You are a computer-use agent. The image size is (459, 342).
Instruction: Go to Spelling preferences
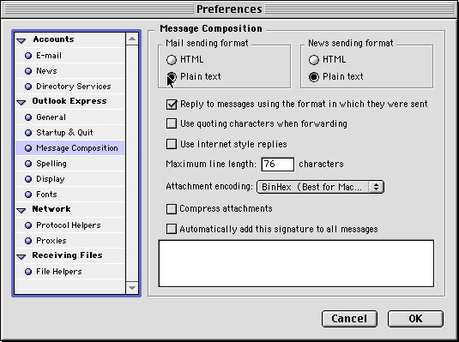(x=70, y=164)
